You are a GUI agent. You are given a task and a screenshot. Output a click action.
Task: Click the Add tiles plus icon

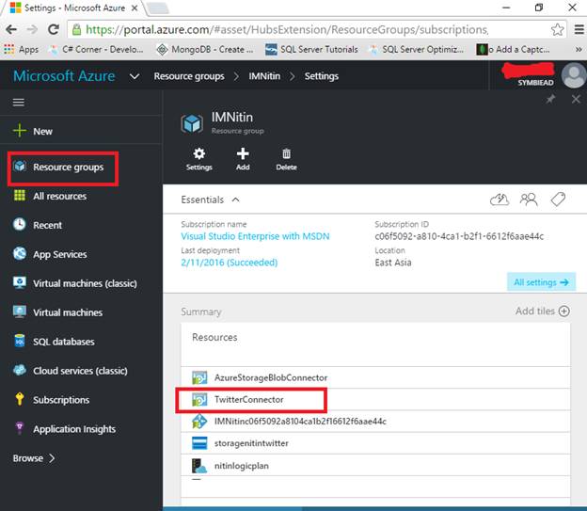[563, 311]
